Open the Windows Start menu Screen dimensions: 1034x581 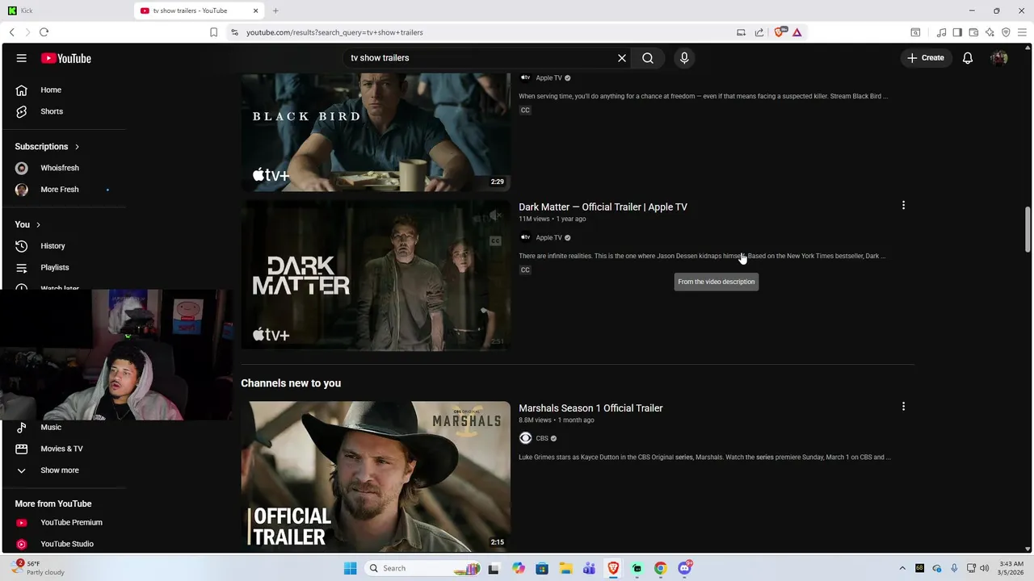[350, 568]
